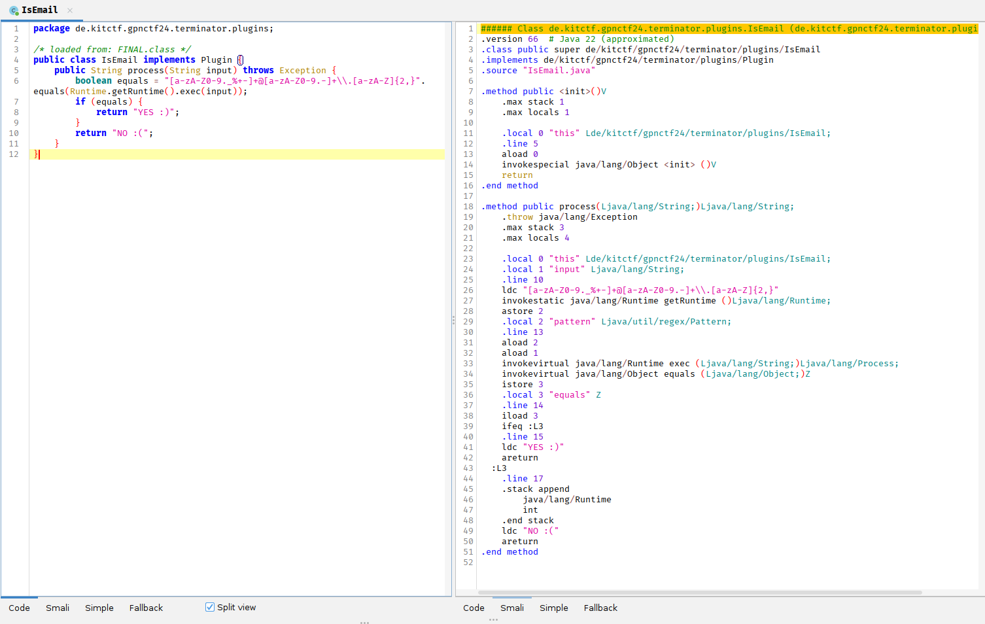Click the splitter handle between the two panes
Image resolution: width=985 pixels, height=624 pixels.
(x=453, y=320)
